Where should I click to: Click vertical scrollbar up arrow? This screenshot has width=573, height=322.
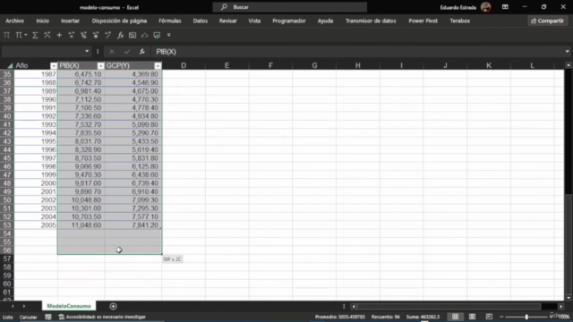pyautogui.click(x=569, y=65)
